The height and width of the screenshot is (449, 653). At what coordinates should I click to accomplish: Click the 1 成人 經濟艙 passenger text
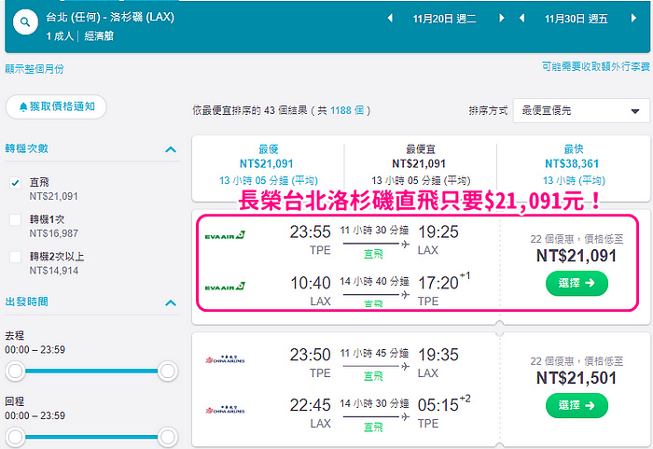(80, 36)
